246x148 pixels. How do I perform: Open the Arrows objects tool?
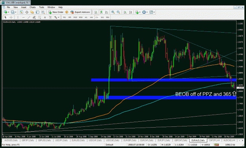[56, 17]
